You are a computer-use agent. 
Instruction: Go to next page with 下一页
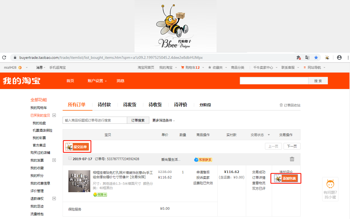292,146
